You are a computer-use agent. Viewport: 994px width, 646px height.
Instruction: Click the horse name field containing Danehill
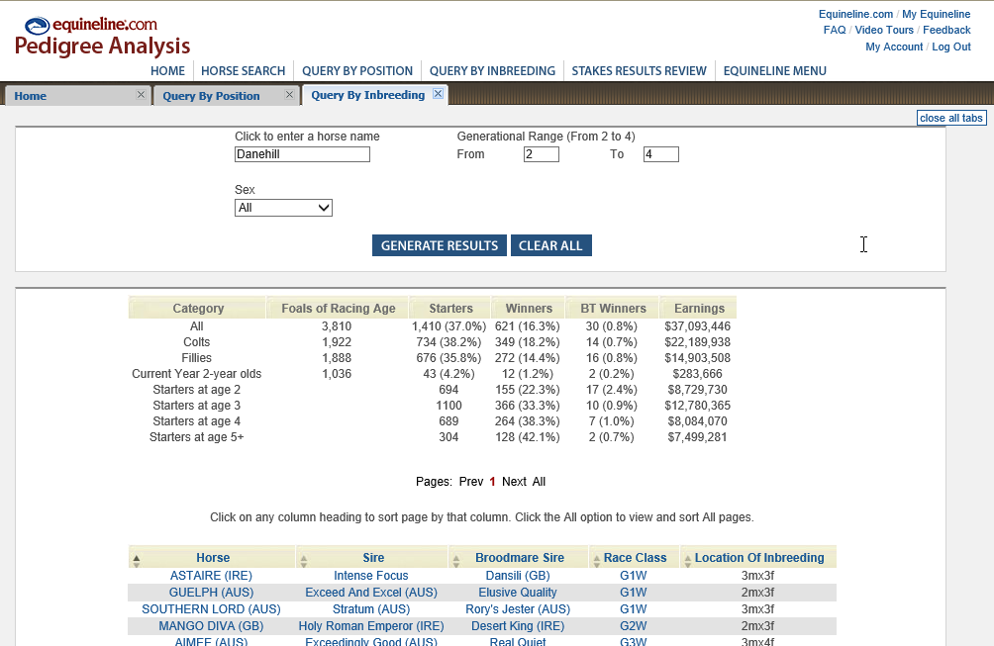(x=302, y=154)
